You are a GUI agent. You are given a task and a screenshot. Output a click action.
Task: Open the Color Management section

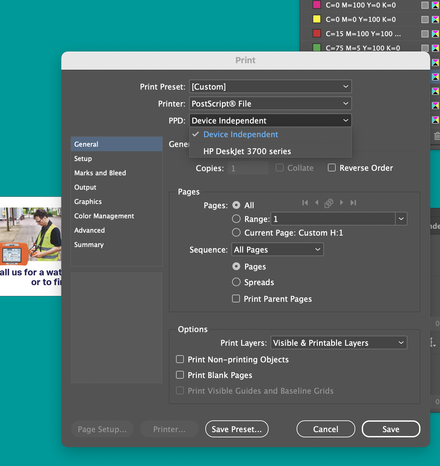(104, 216)
